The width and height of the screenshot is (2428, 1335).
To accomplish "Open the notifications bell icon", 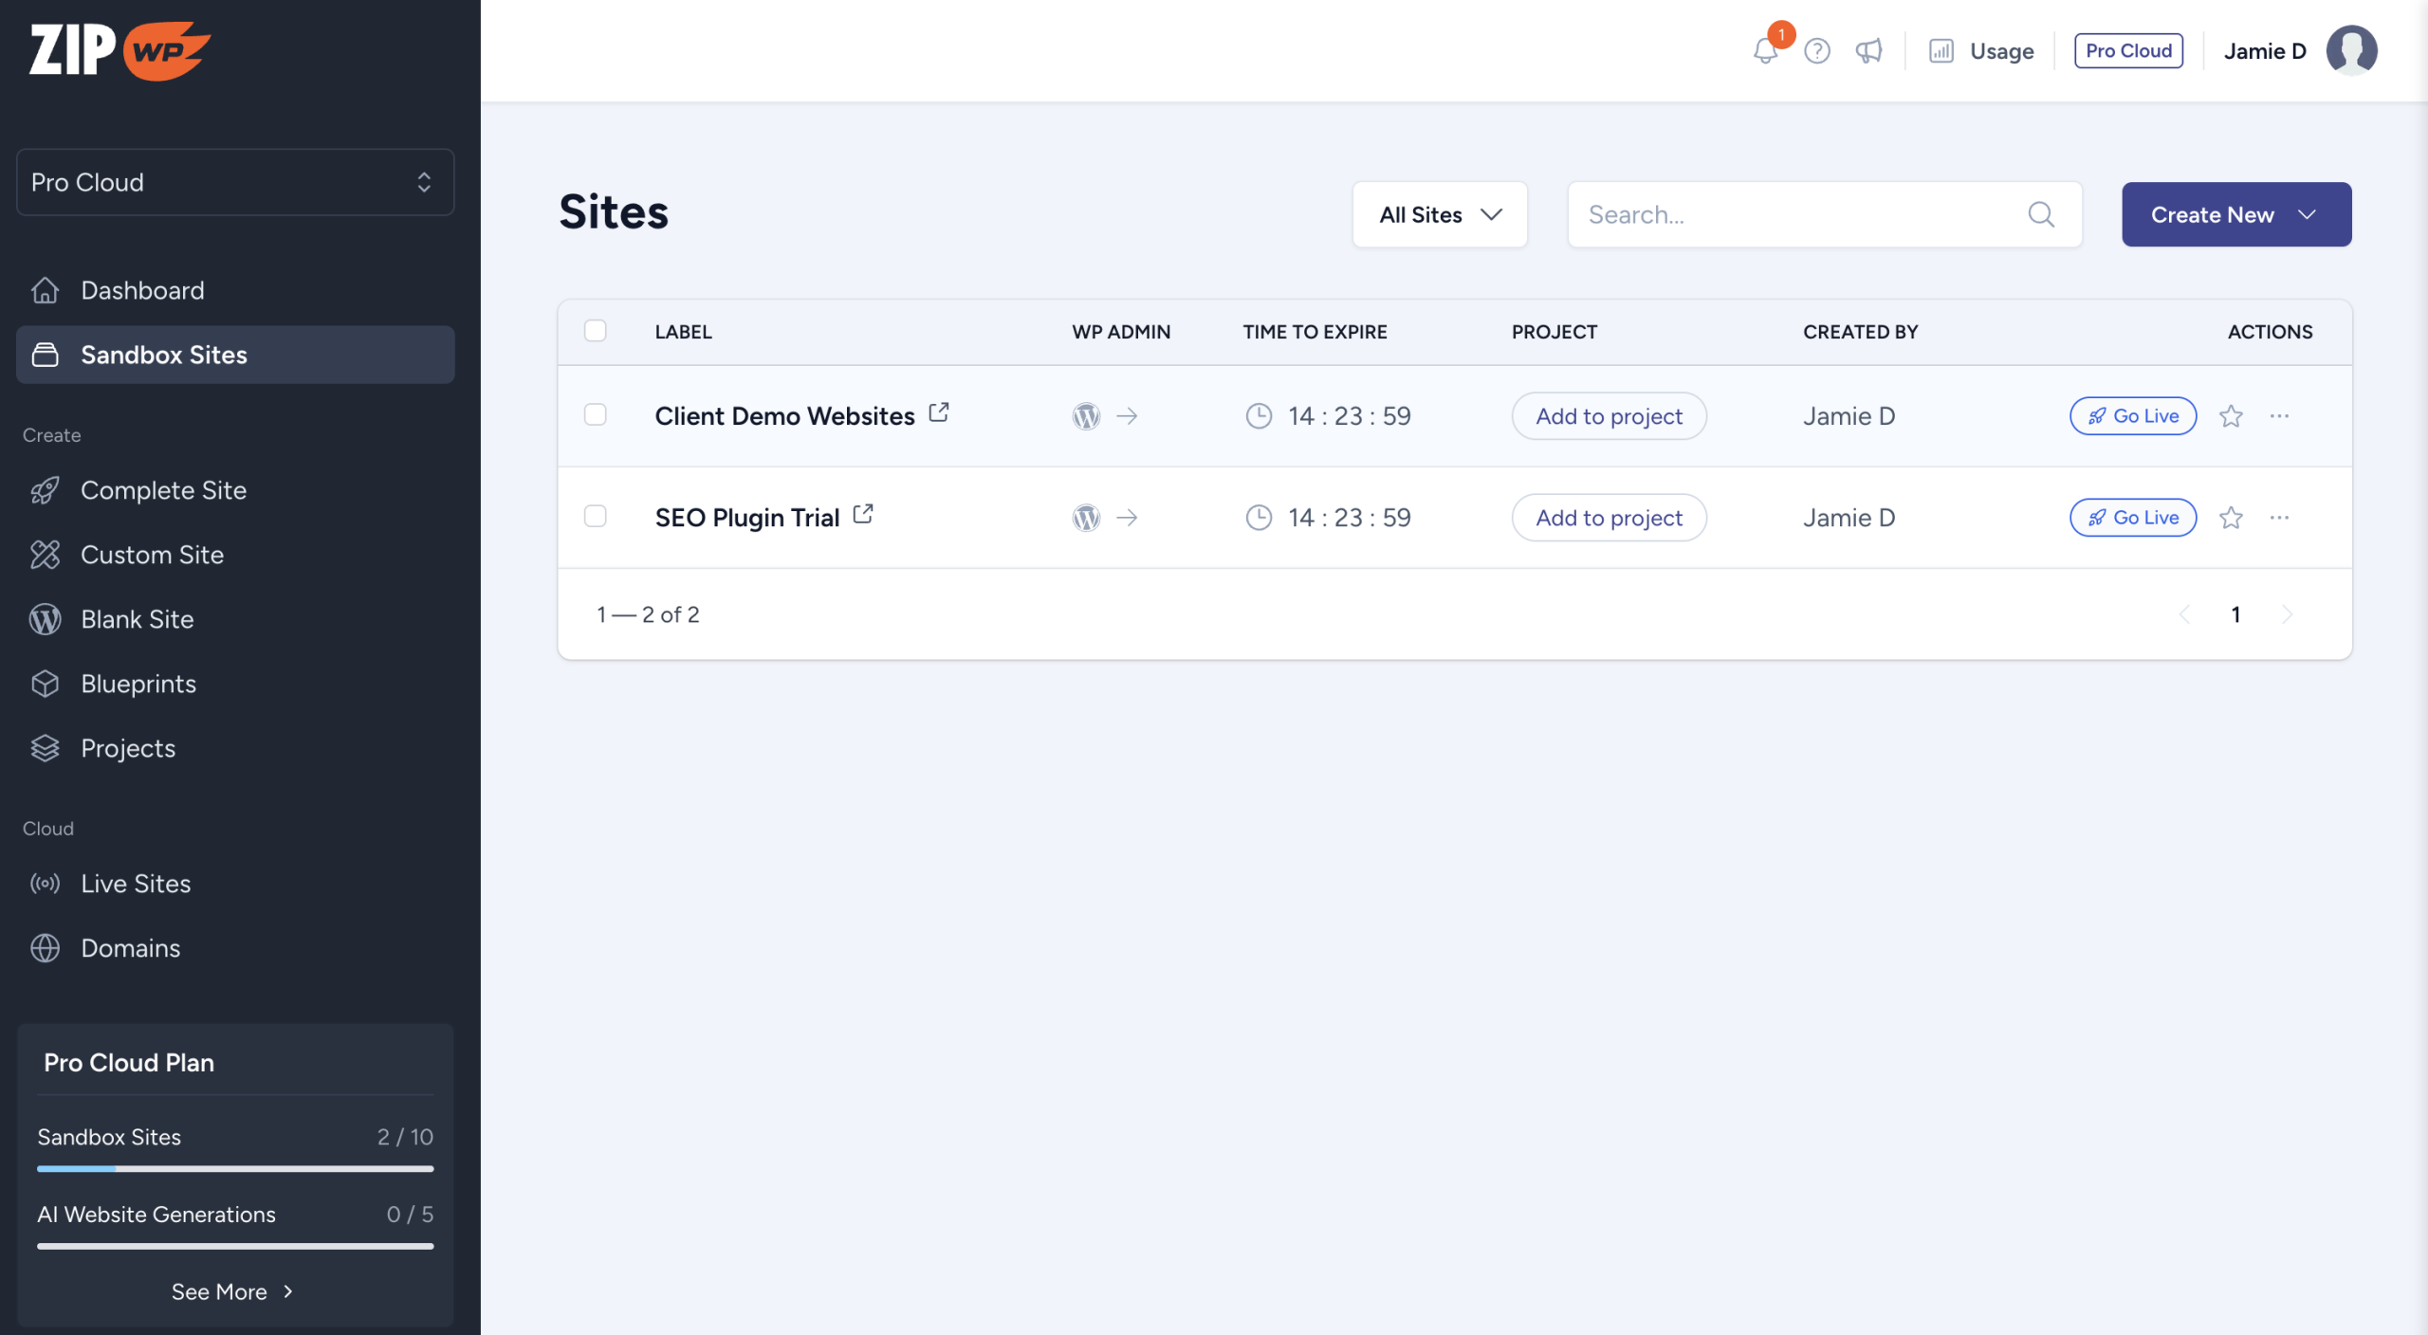I will coord(1765,50).
